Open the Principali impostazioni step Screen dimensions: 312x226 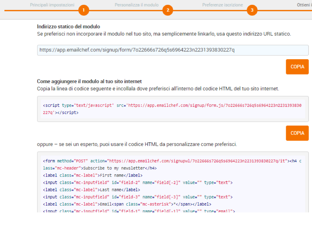(52, 5)
